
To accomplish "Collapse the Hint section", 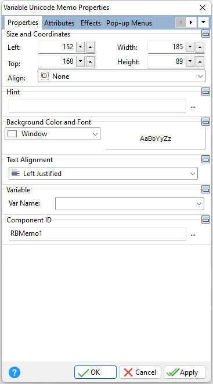I will (x=205, y=92).
